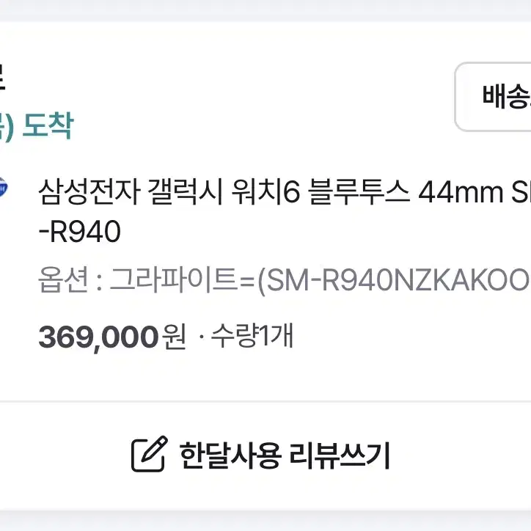Click the 369,000원 price
The height and width of the screenshot is (531, 531).
(112, 337)
